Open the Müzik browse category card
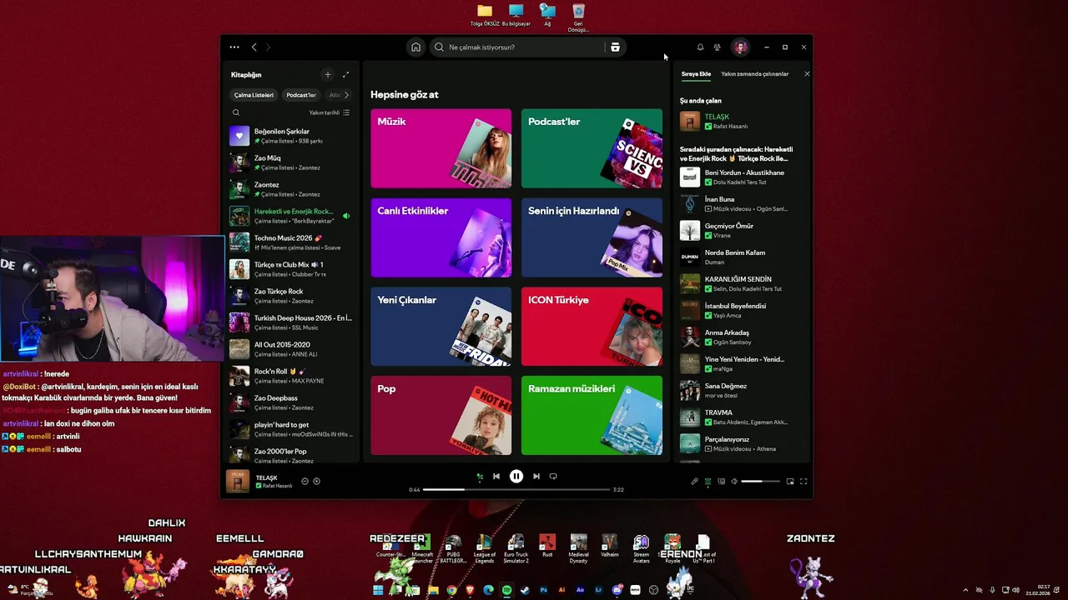 pyautogui.click(x=441, y=148)
